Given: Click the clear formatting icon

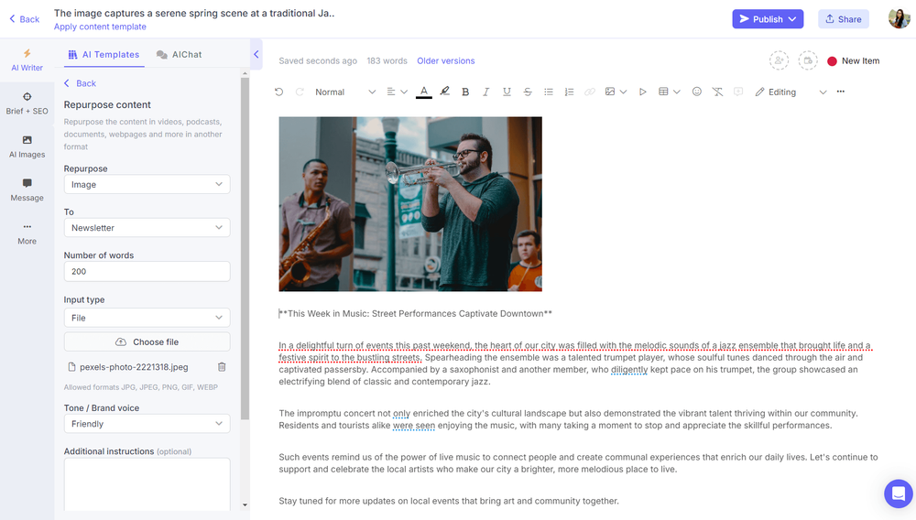Looking at the screenshot, I should tap(717, 92).
